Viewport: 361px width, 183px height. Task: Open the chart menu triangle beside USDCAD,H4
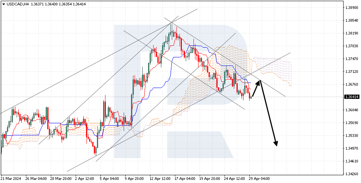point(3,4)
